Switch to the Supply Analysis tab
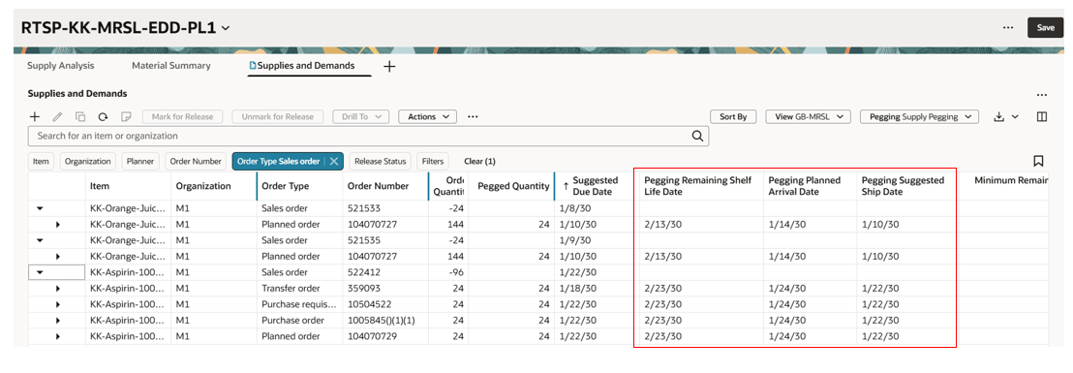Viewport: 1073px width, 373px height. coord(61,66)
